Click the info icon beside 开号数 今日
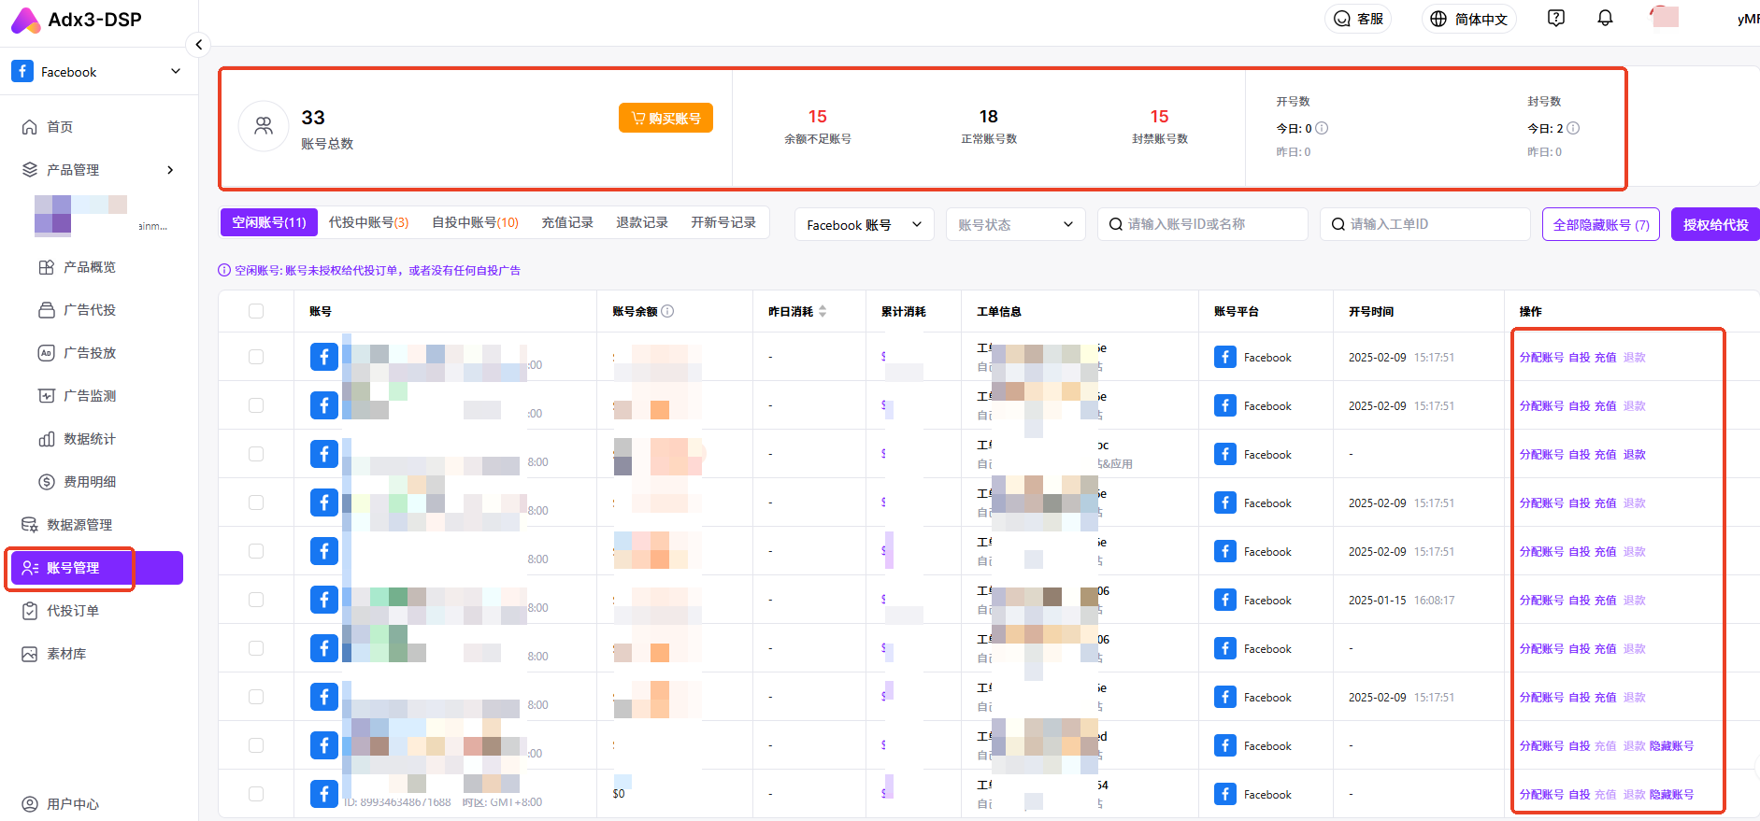1760x821 pixels. [x=1322, y=128]
